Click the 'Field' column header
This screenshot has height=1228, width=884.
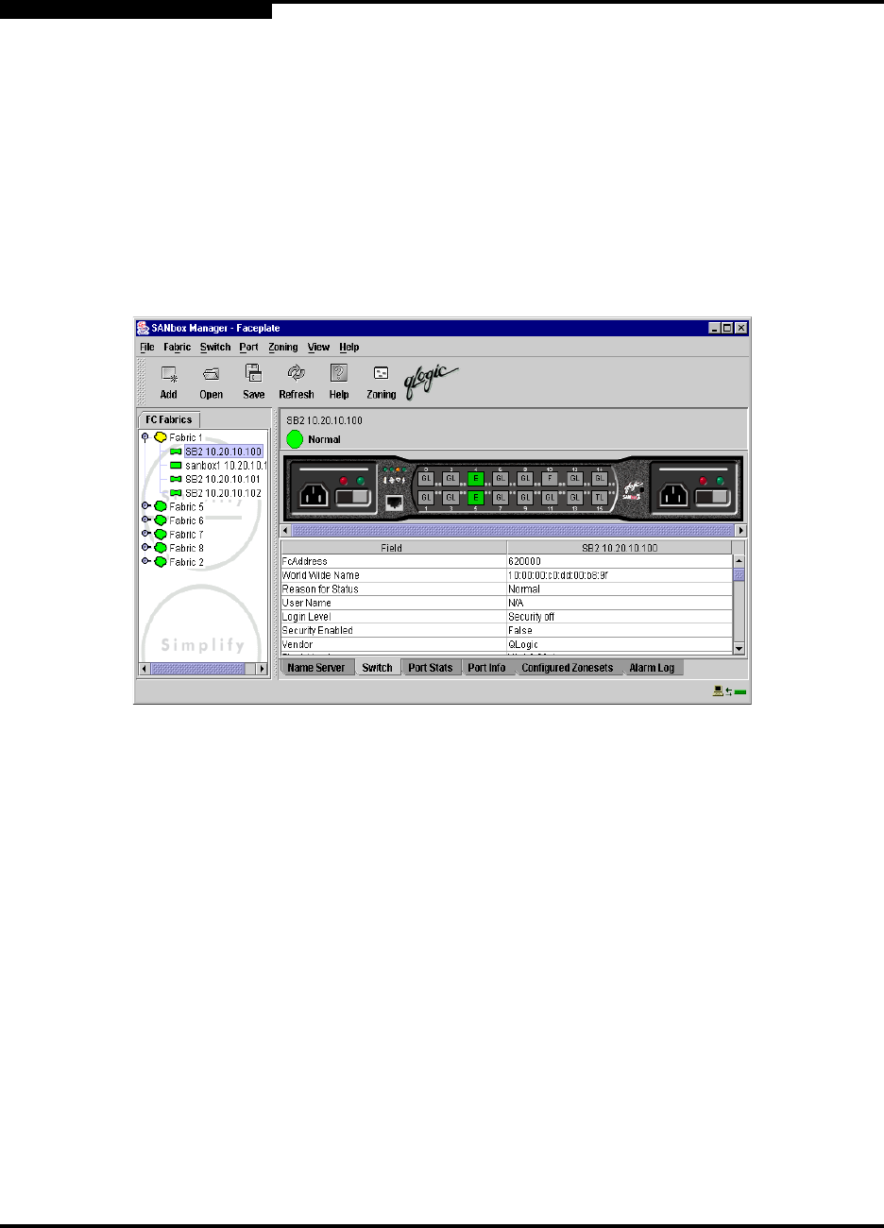[394, 547]
